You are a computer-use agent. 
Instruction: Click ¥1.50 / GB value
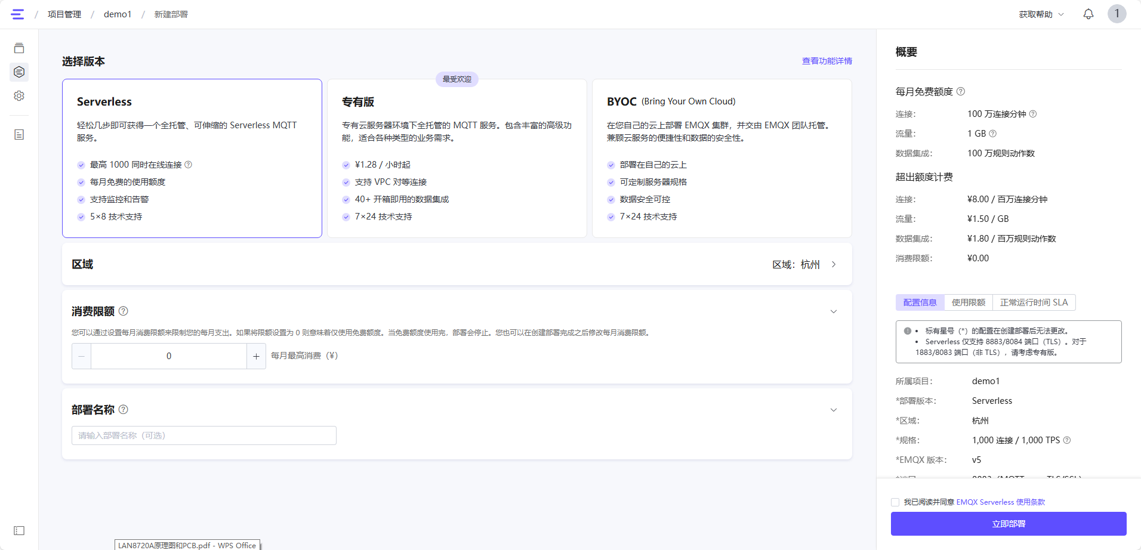[x=988, y=219]
